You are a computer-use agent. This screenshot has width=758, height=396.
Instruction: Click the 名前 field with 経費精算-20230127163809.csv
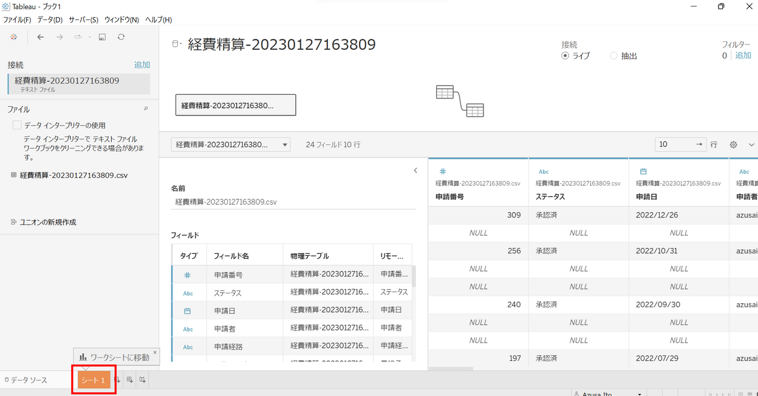click(x=293, y=202)
